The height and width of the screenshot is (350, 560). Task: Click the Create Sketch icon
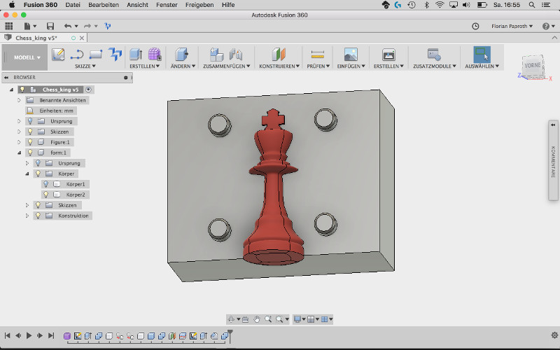58,55
